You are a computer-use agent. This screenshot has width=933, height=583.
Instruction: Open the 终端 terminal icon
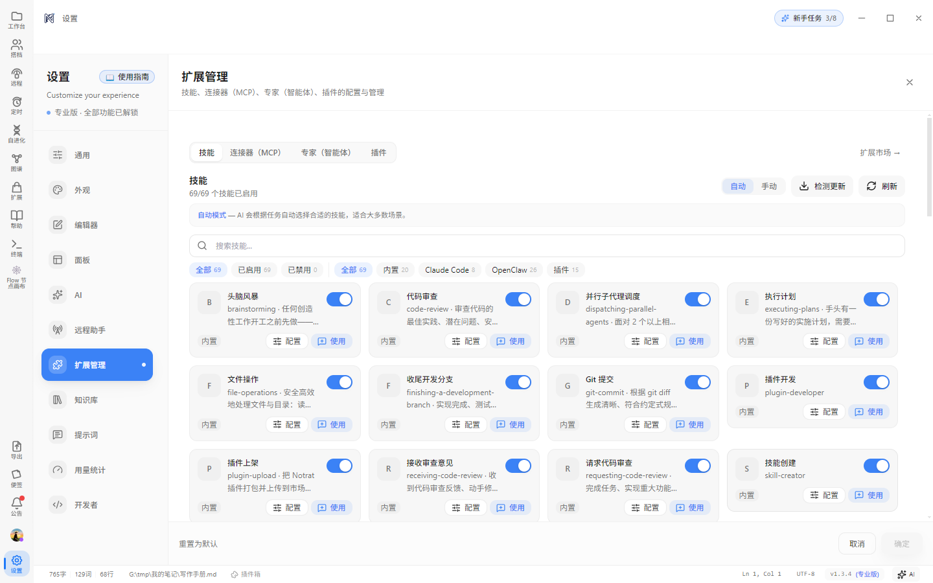tap(17, 248)
